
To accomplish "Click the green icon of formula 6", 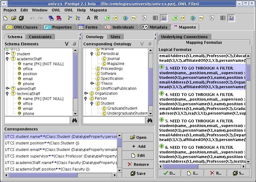I will click(x=161, y=146).
